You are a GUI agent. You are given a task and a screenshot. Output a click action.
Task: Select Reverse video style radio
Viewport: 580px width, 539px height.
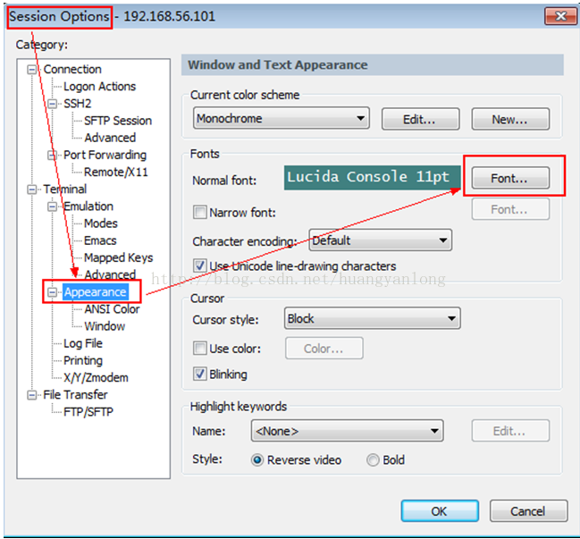pos(257,459)
